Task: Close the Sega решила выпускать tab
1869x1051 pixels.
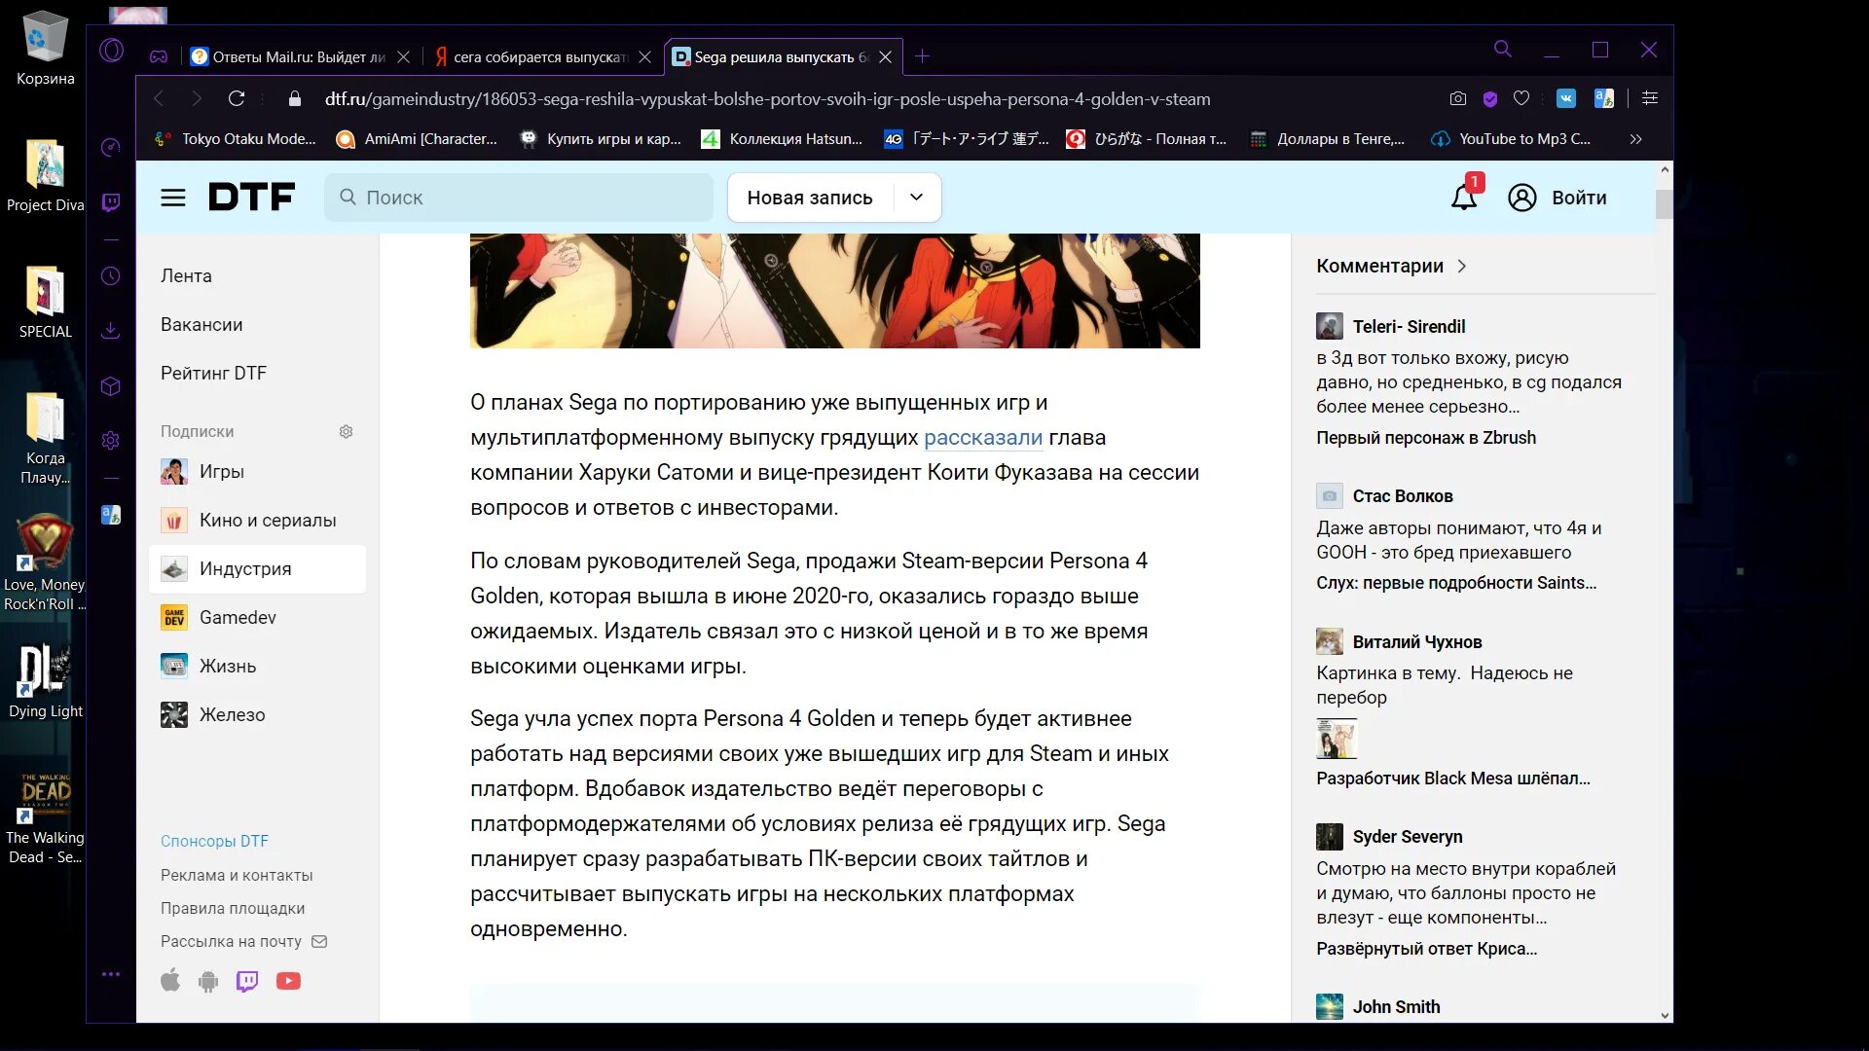Action: pos(885,57)
